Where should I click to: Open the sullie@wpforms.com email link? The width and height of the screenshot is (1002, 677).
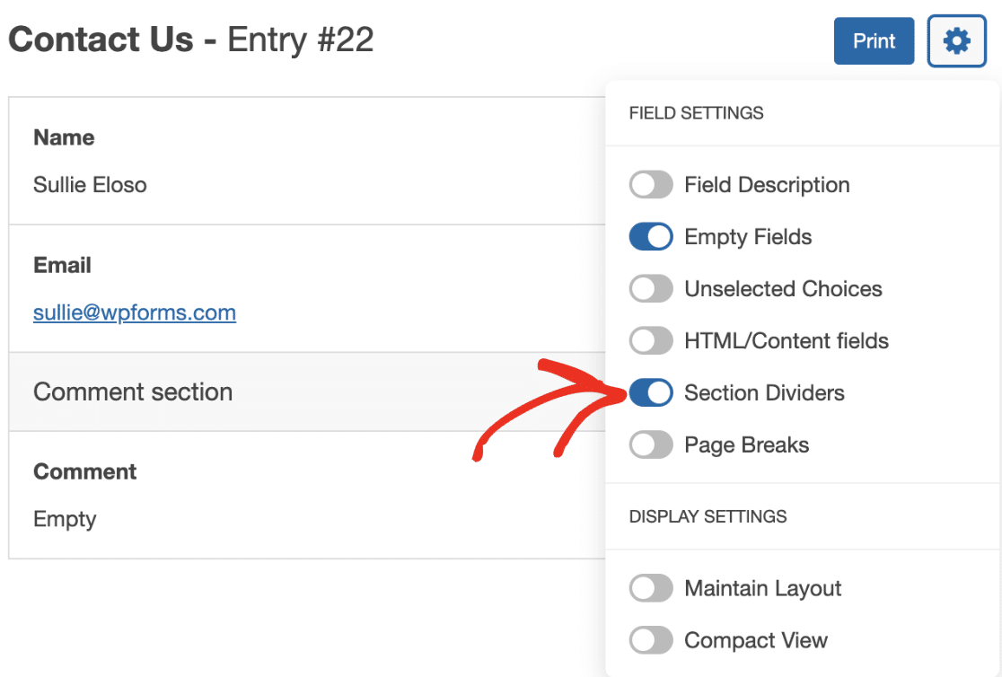click(134, 312)
